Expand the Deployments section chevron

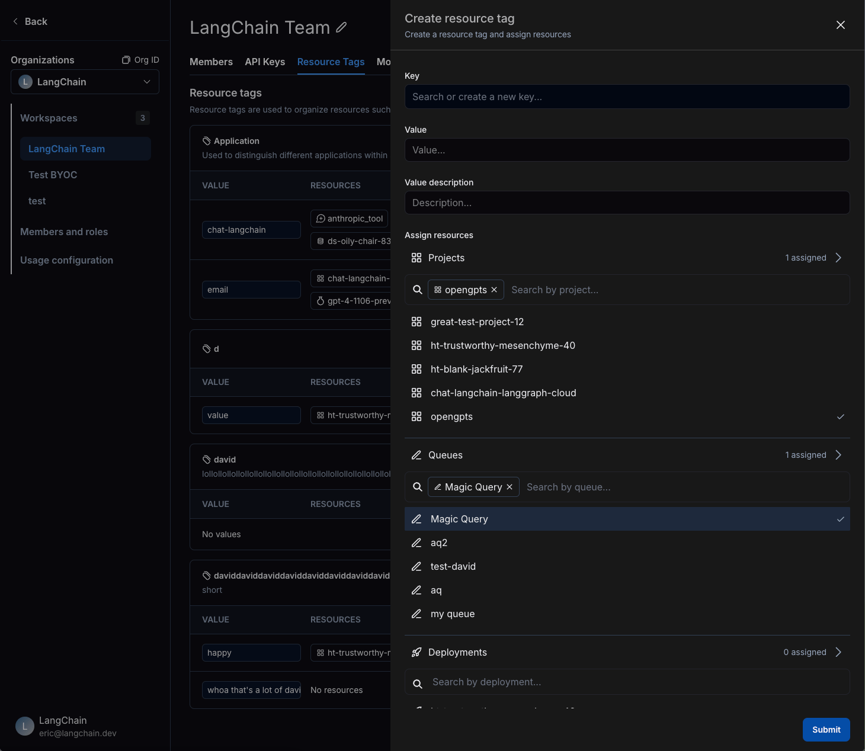pos(838,652)
